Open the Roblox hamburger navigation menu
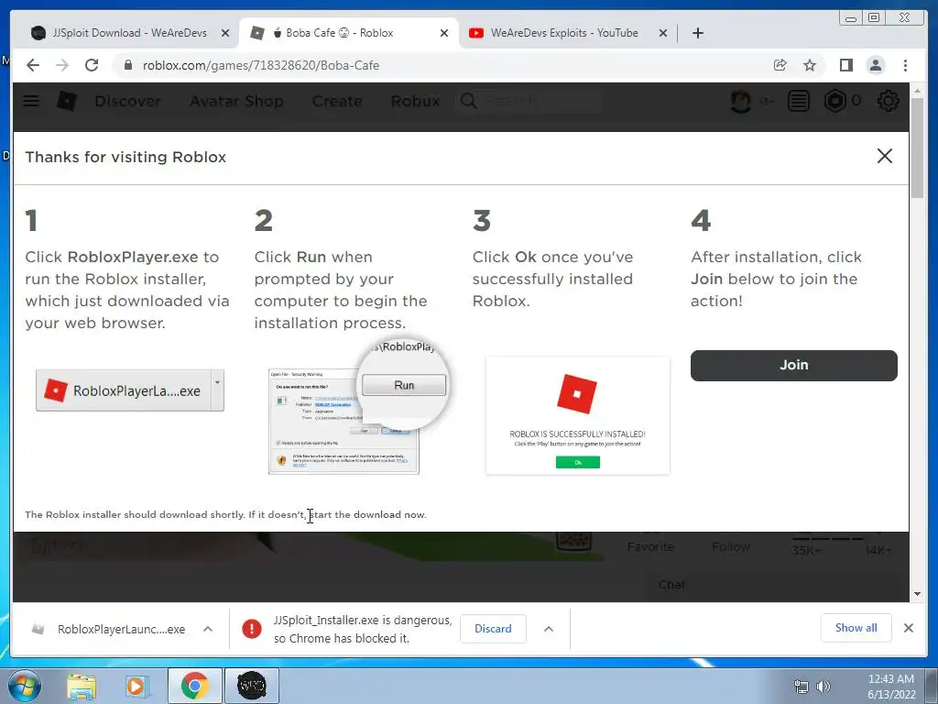 coord(31,101)
